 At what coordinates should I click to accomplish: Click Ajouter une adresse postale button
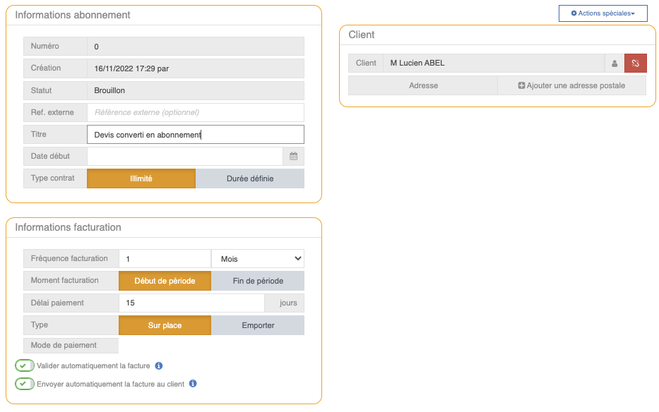tap(571, 85)
